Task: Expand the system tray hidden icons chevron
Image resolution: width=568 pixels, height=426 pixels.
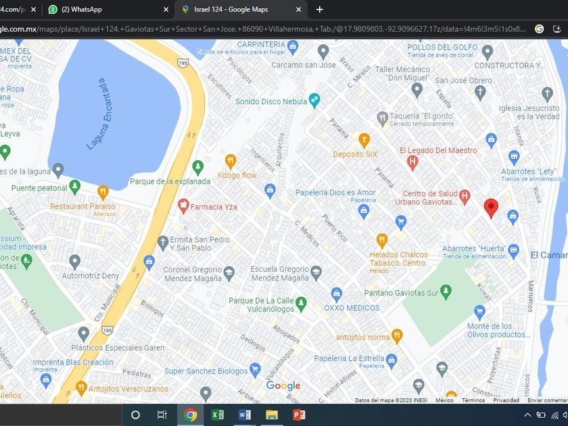Action: (527, 415)
